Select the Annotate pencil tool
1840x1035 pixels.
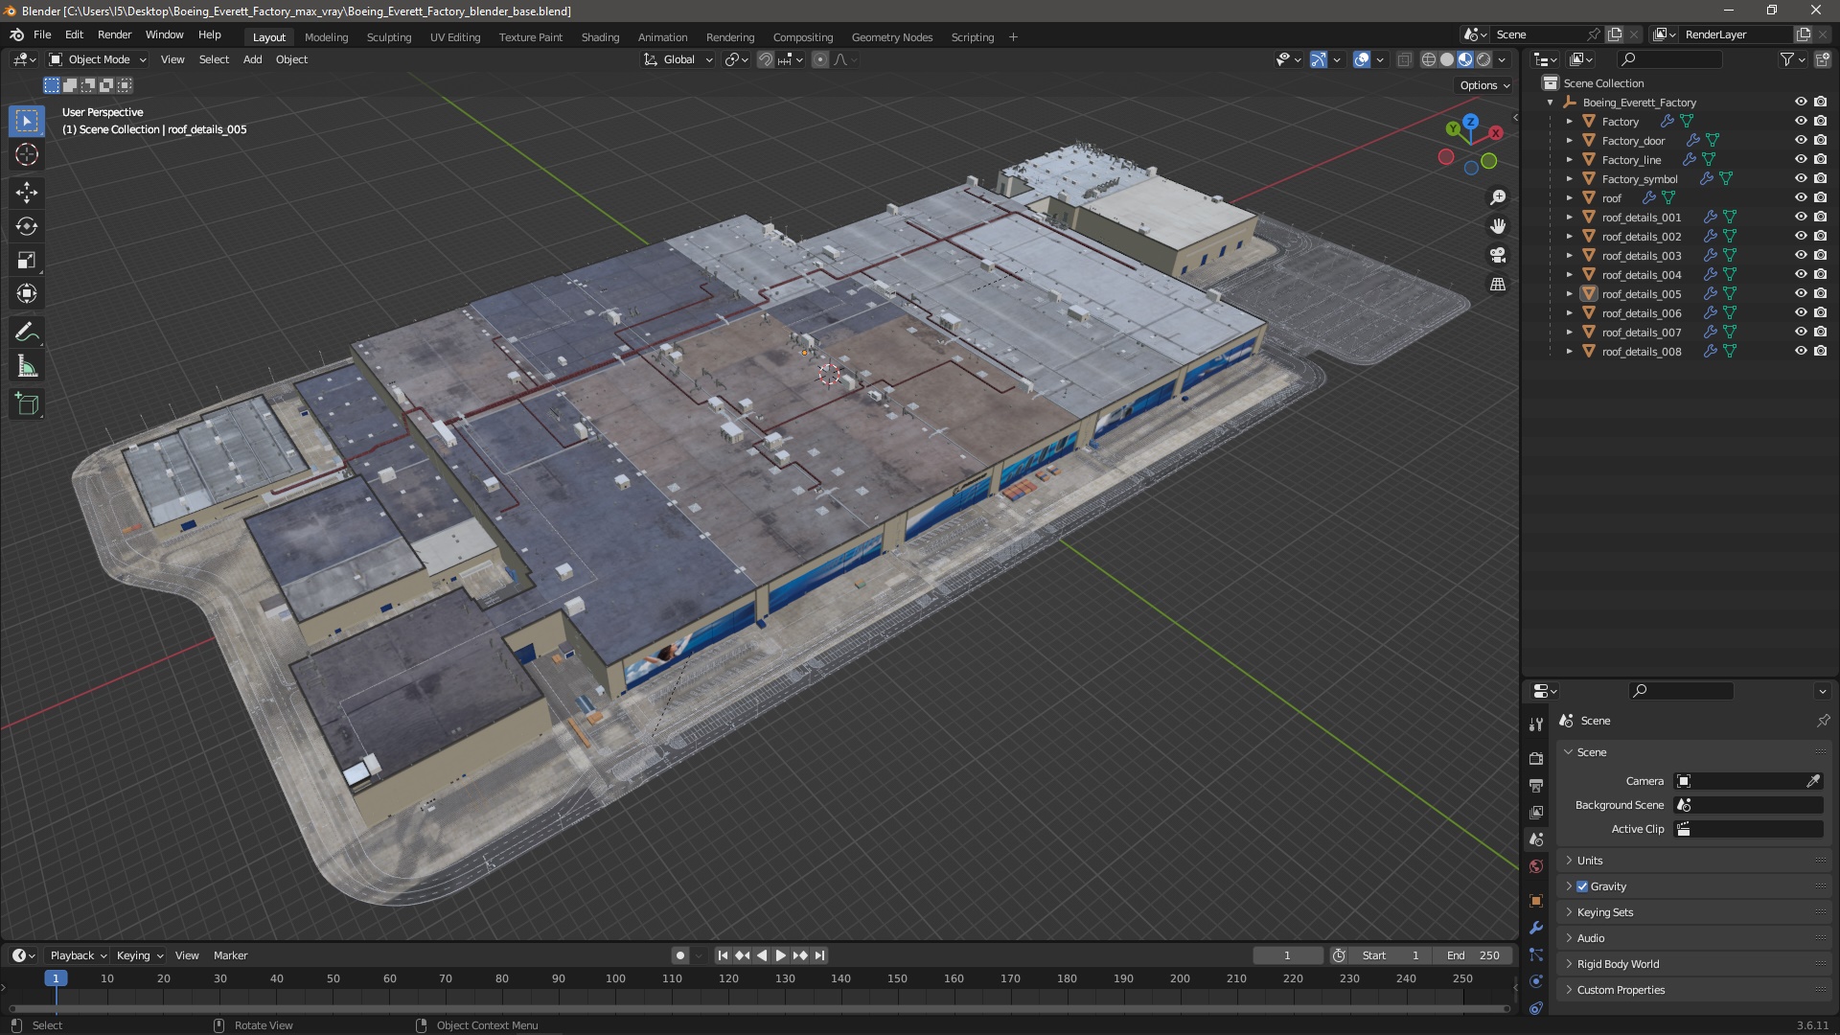point(27,333)
